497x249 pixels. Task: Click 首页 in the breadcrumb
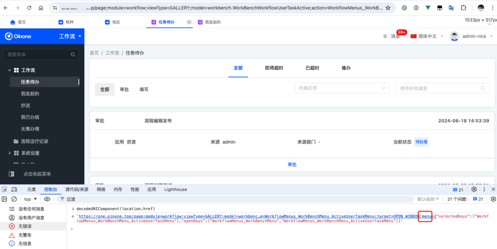click(94, 53)
